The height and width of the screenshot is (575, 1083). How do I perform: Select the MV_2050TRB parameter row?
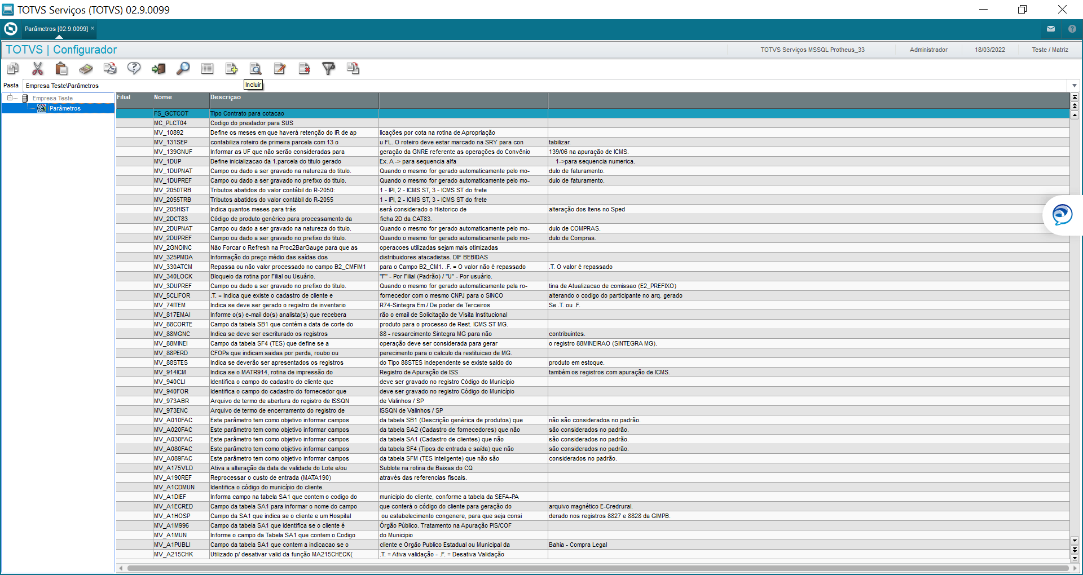point(593,190)
